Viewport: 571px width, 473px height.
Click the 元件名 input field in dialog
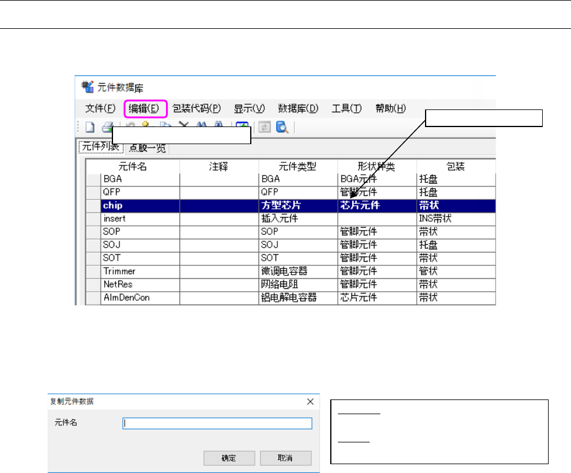pyautogui.click(x=217, y=424)
